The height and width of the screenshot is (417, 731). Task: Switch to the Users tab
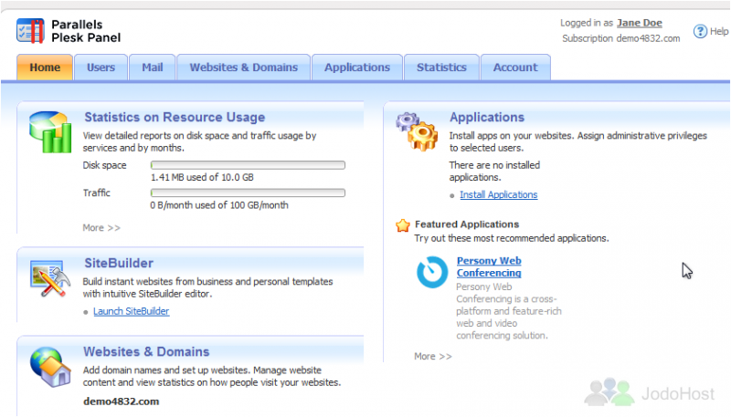coord(101,68)
